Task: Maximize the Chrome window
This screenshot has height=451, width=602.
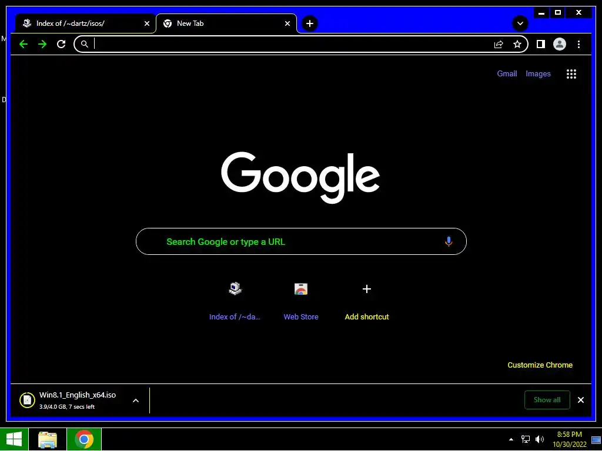Action: click(558, 13)
